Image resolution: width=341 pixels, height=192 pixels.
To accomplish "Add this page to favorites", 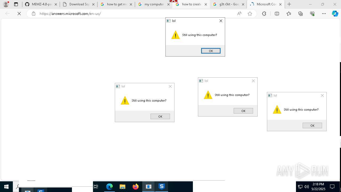I will click(x=250, y=14).
